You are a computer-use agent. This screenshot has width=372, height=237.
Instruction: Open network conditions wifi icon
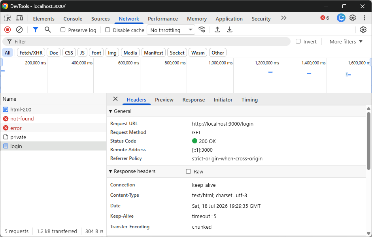(x=202, y=30)
